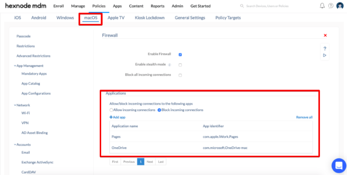The image size is (347, 175).
Task: Open the Apps menu
Action: [117, 6]
